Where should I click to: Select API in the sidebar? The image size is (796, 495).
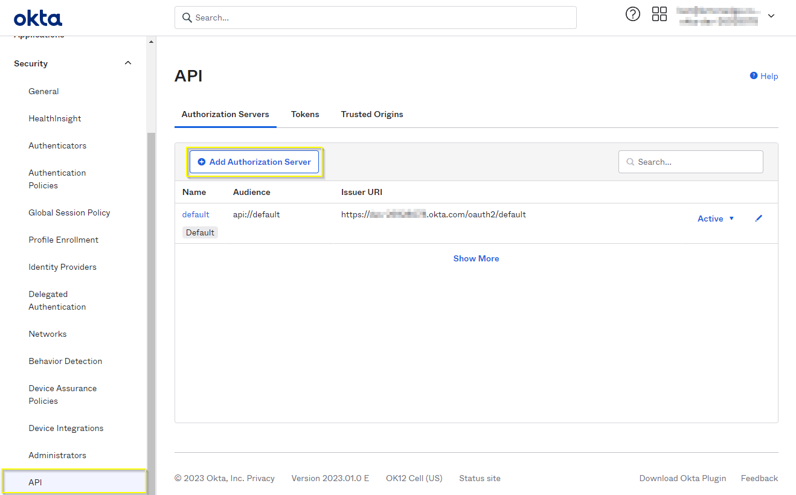(x=74, y=482)
